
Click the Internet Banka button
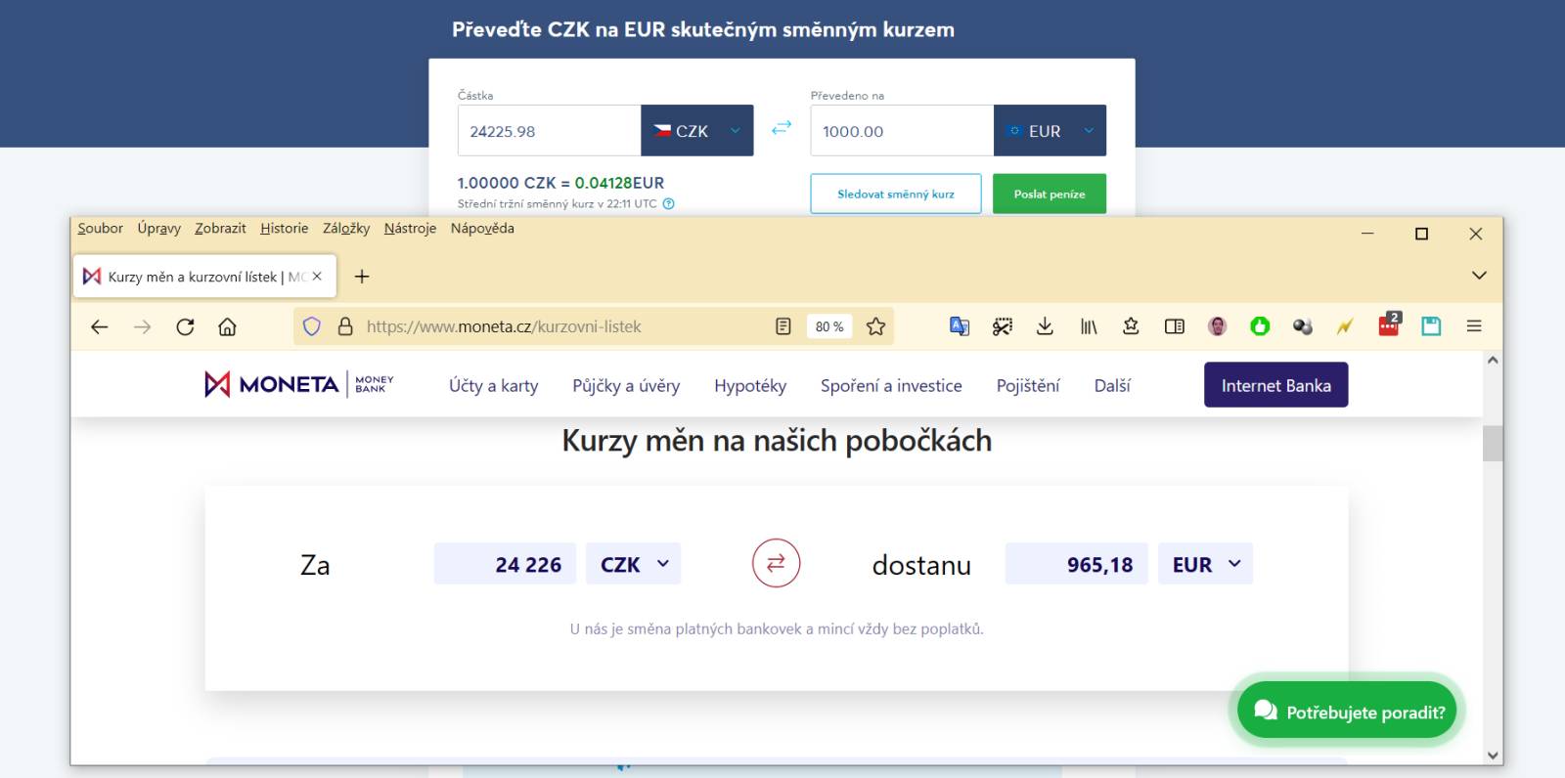click(1275, 385)
